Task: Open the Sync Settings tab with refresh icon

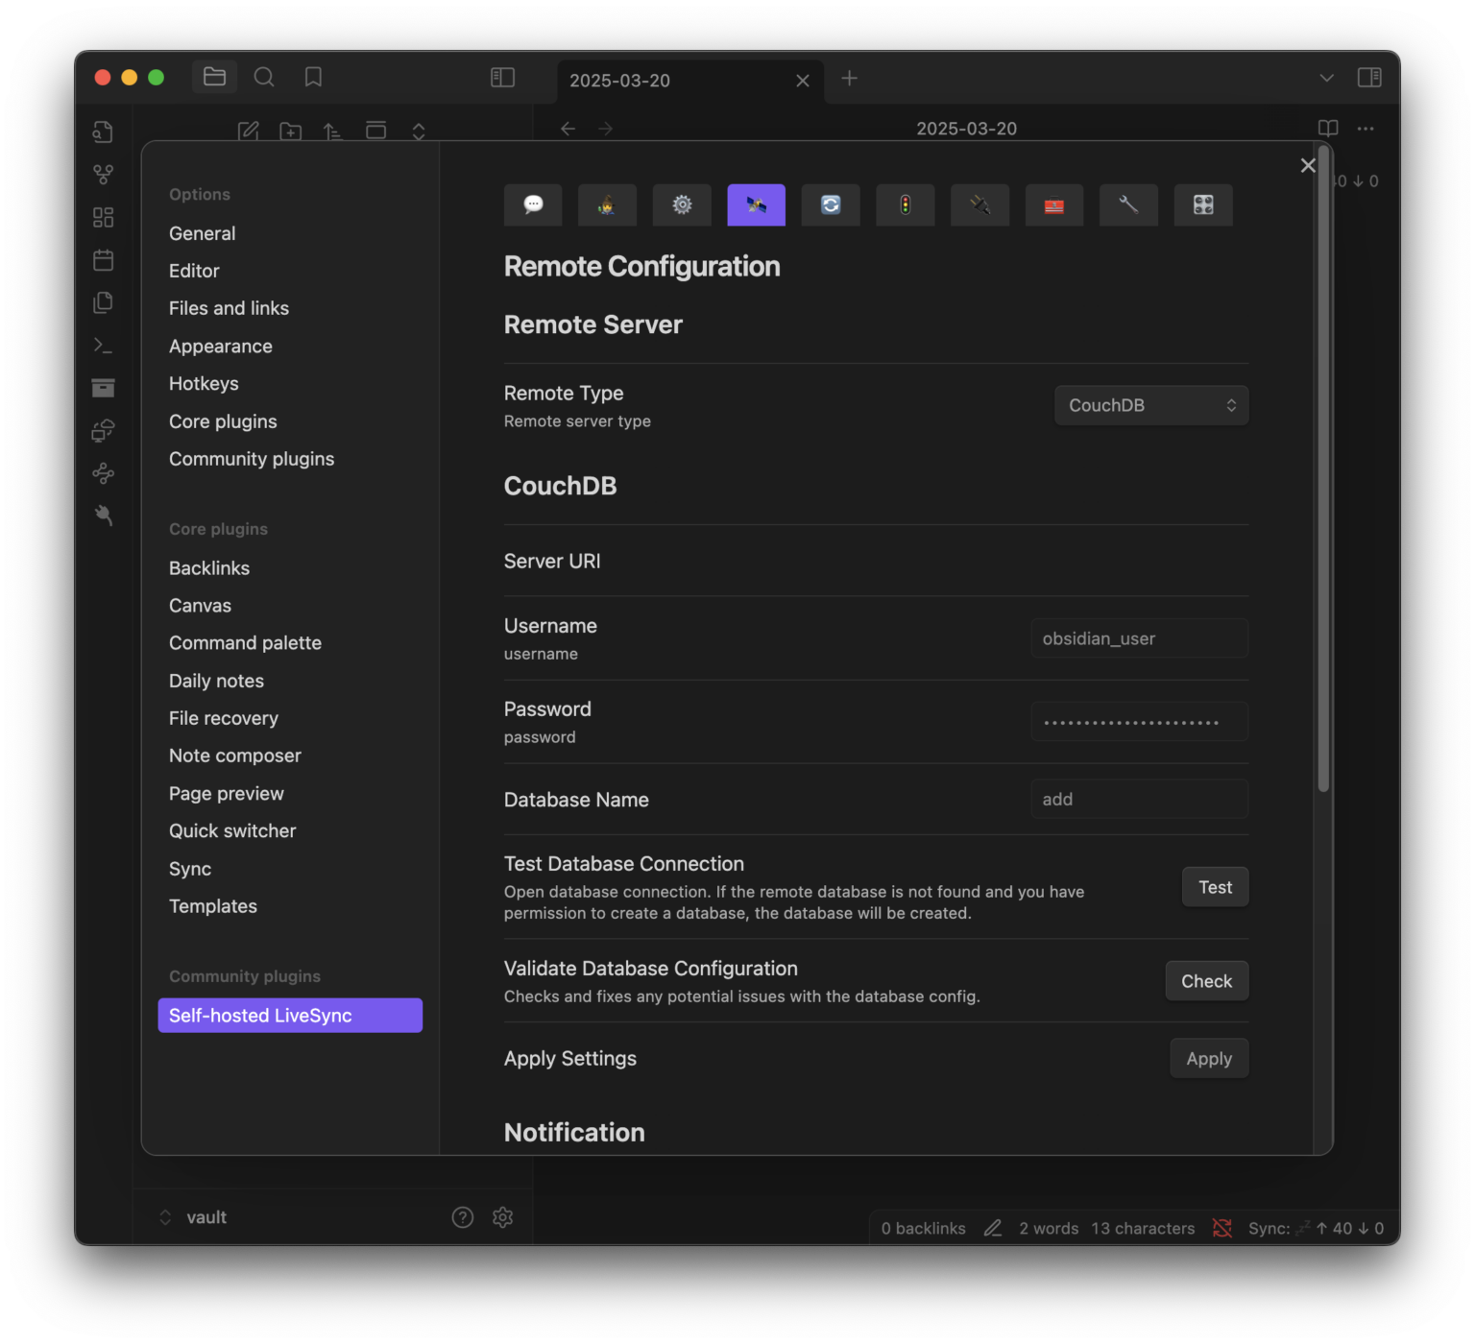Action: coord(831,204)
